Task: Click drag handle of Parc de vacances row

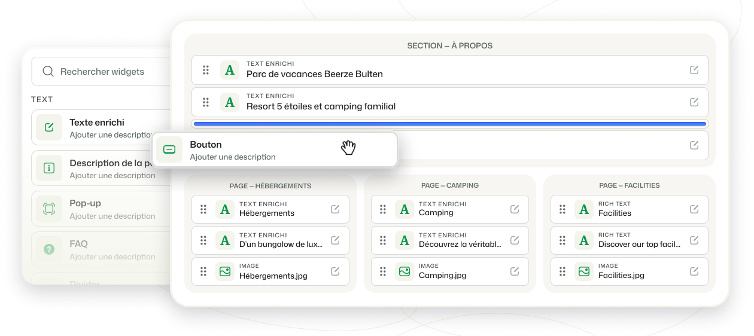Action: point(206,70)
